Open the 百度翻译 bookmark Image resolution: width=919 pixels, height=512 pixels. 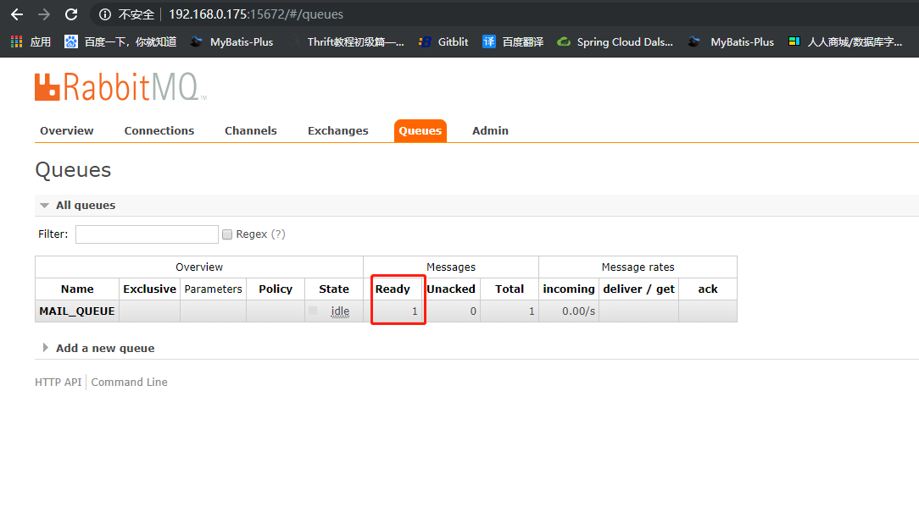(x=513, y=41)
